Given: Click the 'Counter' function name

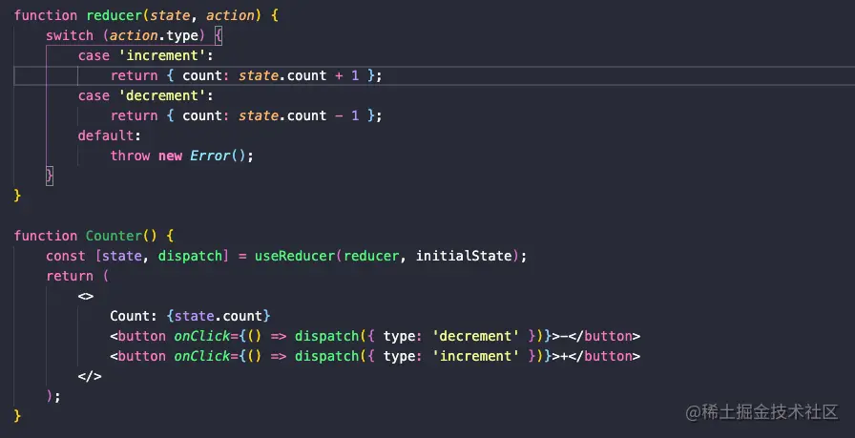Looking at the screenshot, I should 114,236.
